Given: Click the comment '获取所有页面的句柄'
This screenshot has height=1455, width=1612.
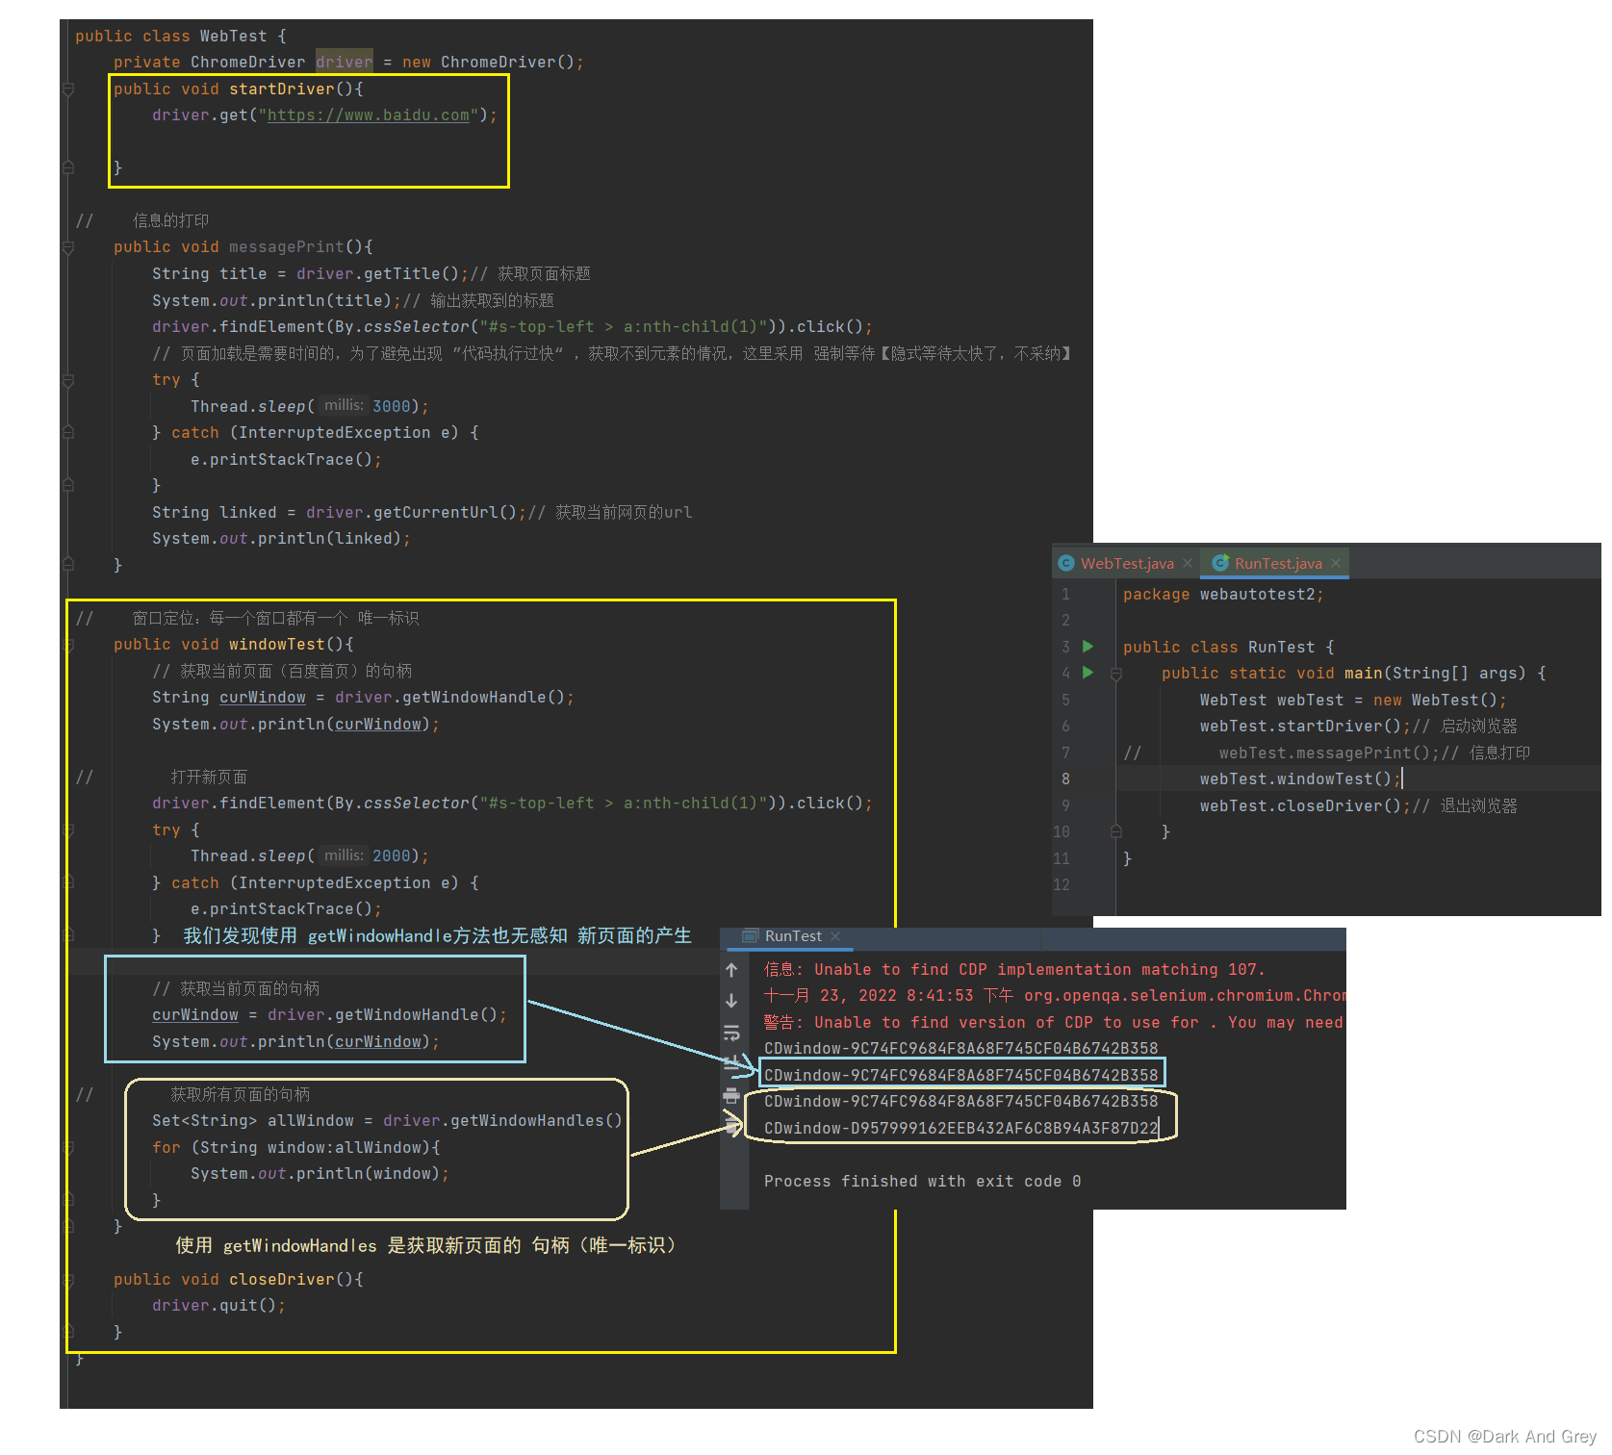Looking at the screenshot, I should click(240, 1094).
